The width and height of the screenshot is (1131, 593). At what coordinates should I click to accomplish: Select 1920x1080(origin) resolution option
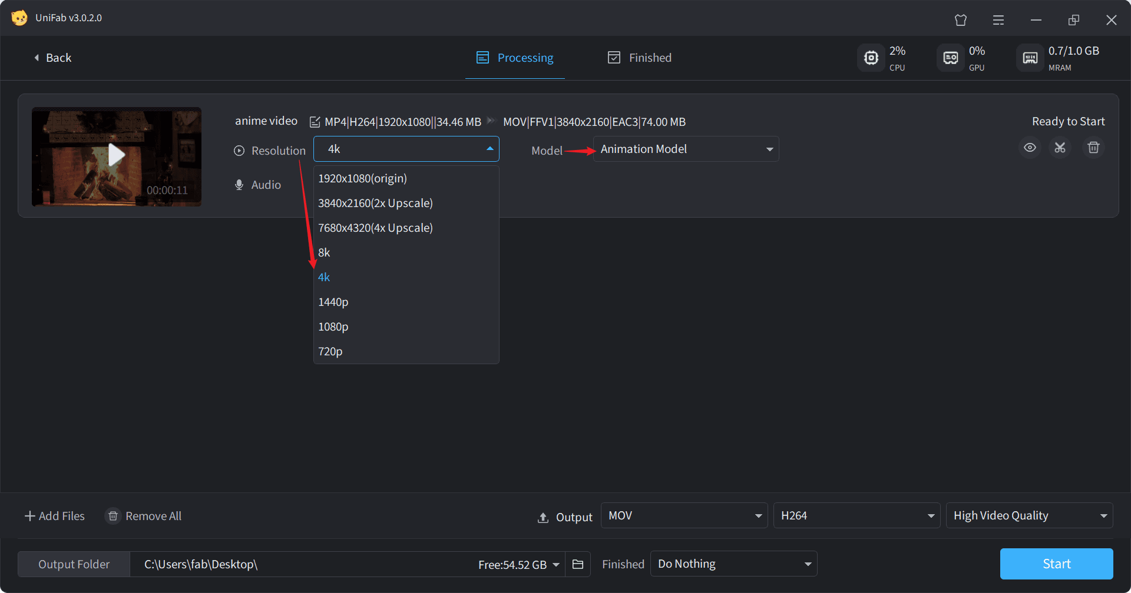[x=406, y=178]
